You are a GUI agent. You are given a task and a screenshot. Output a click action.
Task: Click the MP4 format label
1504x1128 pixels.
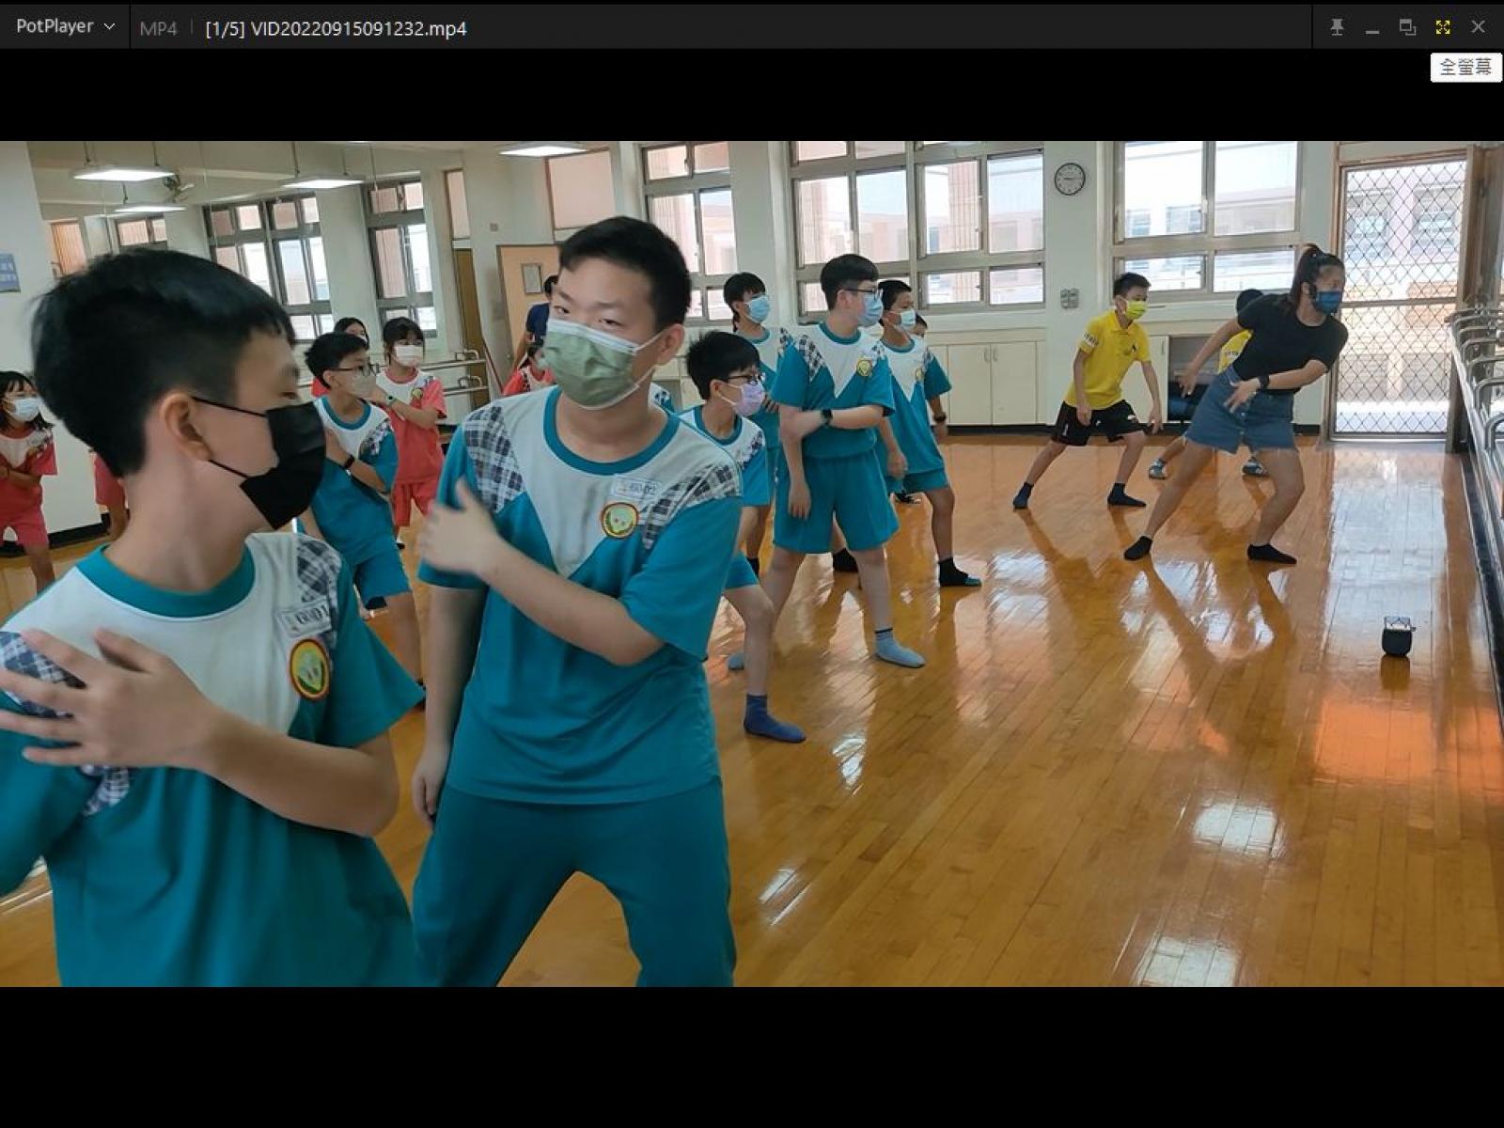(158, 28)
